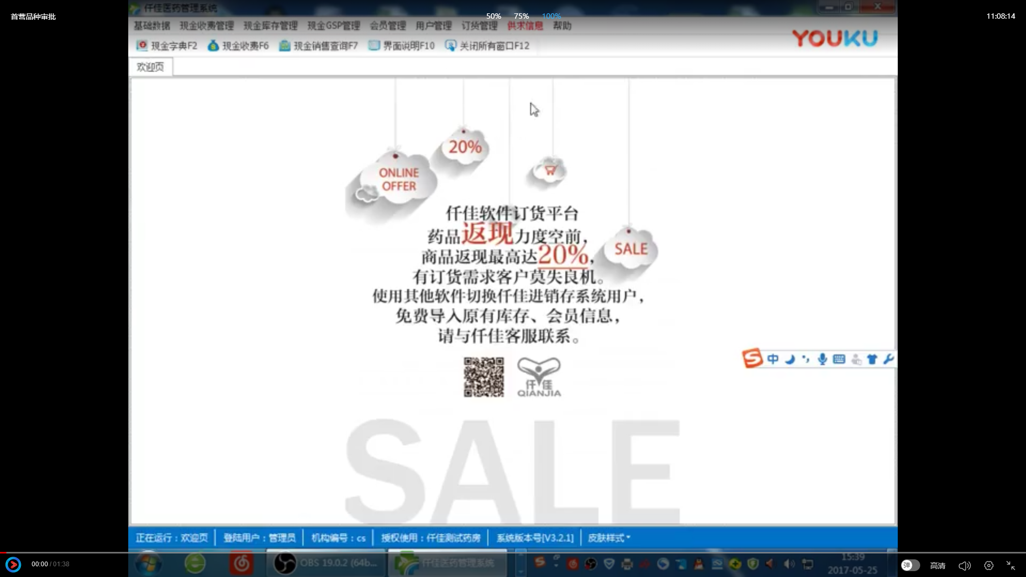Open the green browser icon in taskbar
Screen dimensions: 1026x577
point(195,564)
